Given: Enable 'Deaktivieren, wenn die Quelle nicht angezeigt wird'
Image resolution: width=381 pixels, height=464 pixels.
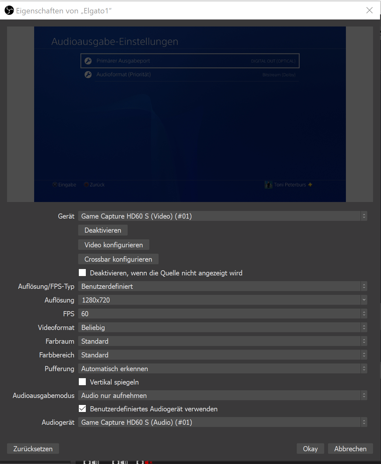Looking at the screenshot, I should tap(82, 273).
